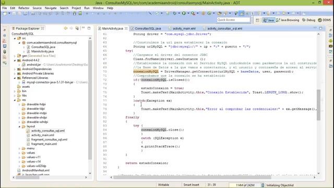Expand the Android Private Libraries node
The height and width of the screenshot is (188, 334).
click(x=15, y=74)
